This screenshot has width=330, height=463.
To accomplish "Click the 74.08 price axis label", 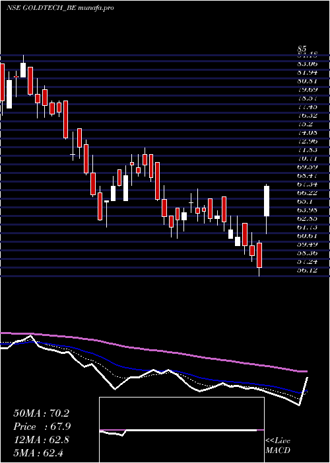I will [308, 132].
